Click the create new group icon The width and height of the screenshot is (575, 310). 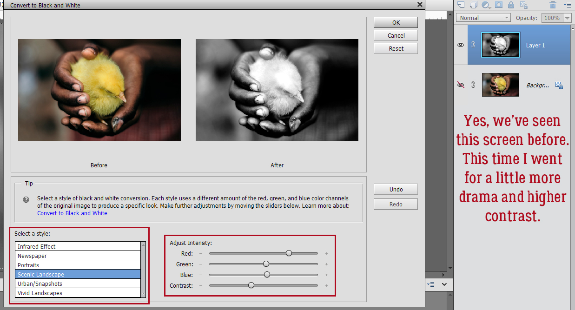tap(474, 5)
